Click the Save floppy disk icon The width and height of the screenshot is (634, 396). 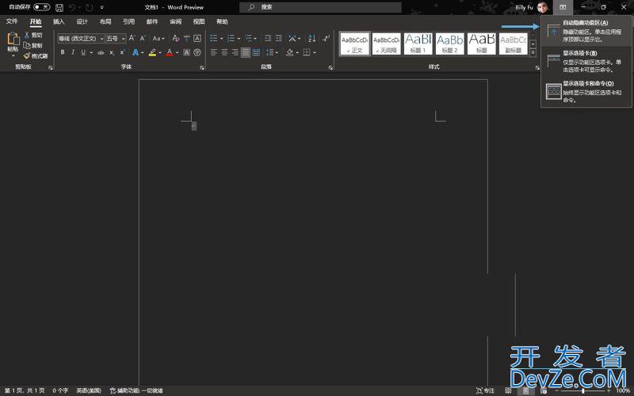click(x=59, y=7)
